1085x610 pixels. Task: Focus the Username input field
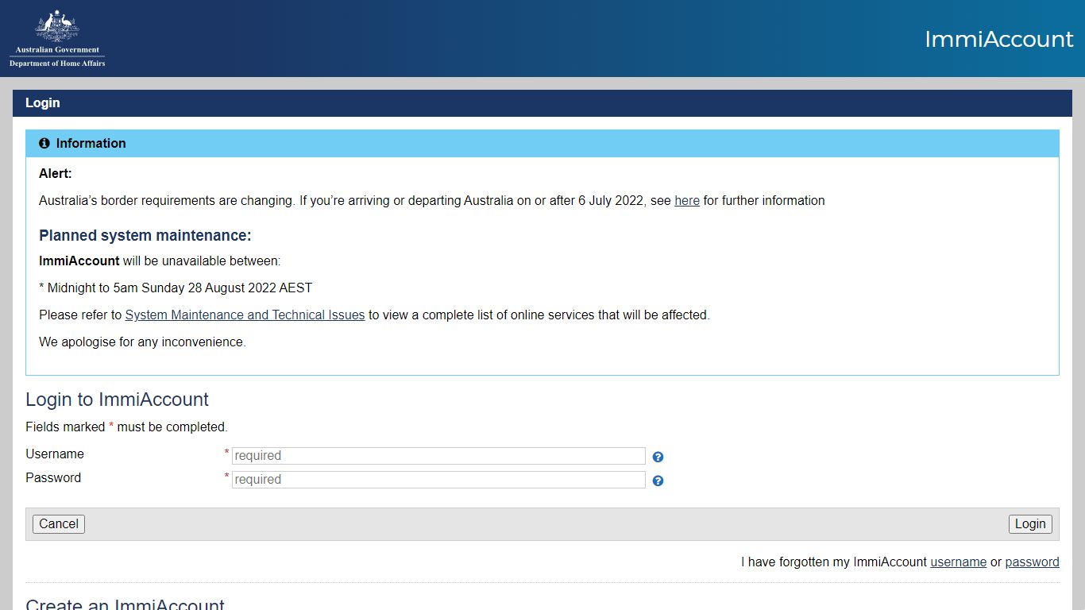438,456
